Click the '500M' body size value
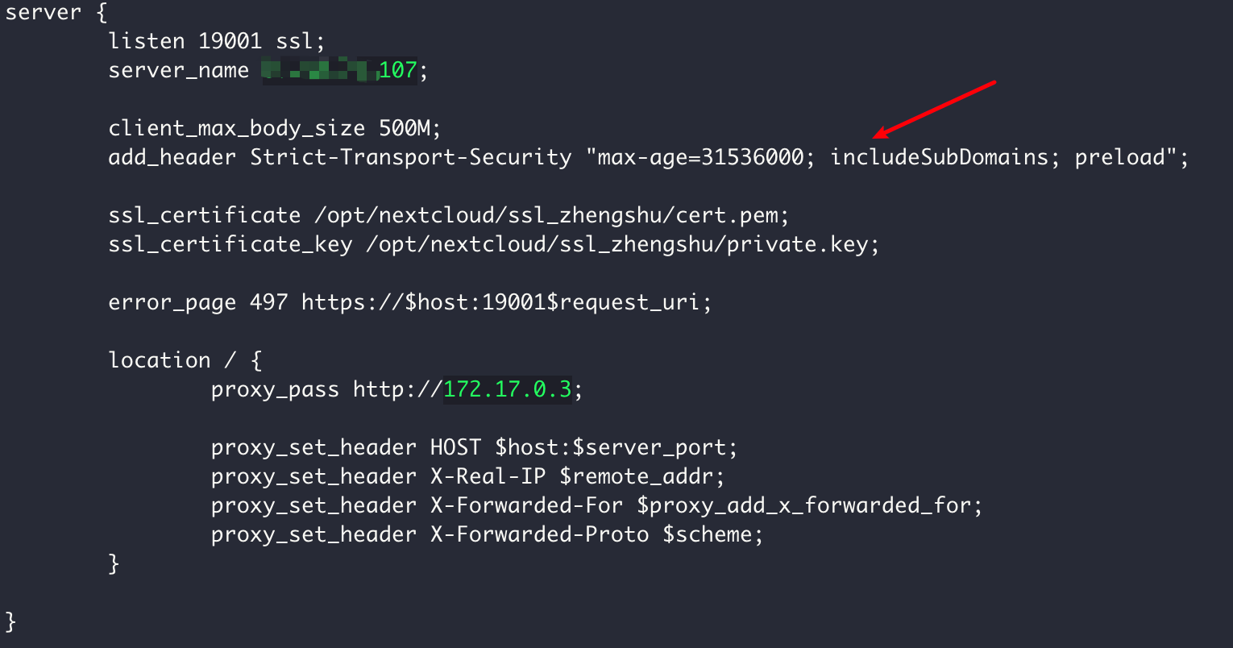 [410, 128]
